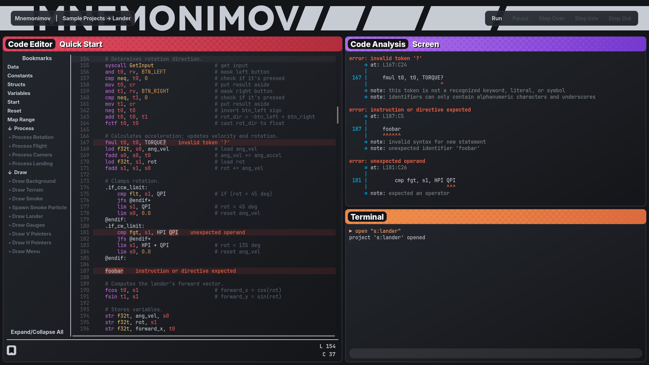Switch to the Quick Start tab
The width and height of the screenshot is (649, 365).
(81, 44)
